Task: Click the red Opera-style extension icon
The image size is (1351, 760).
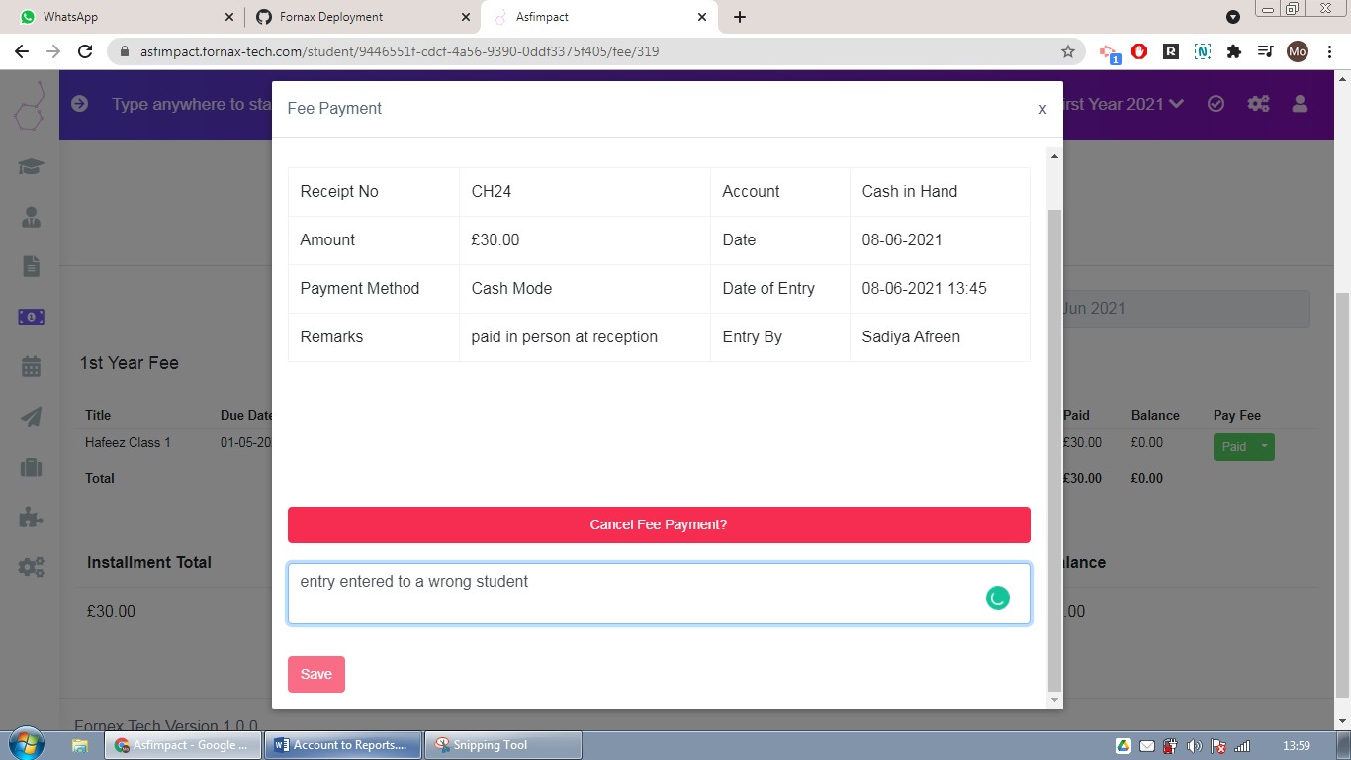Action: pos(1139,51)
